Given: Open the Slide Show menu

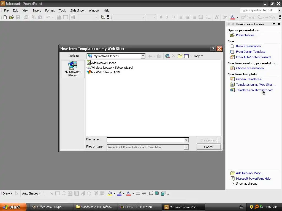Looking at the screenshot, I should pyautogui.click(x=77, y=10).
